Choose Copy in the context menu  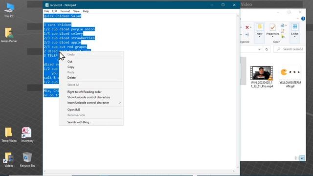pyautogui.click(x=91, y=67)
